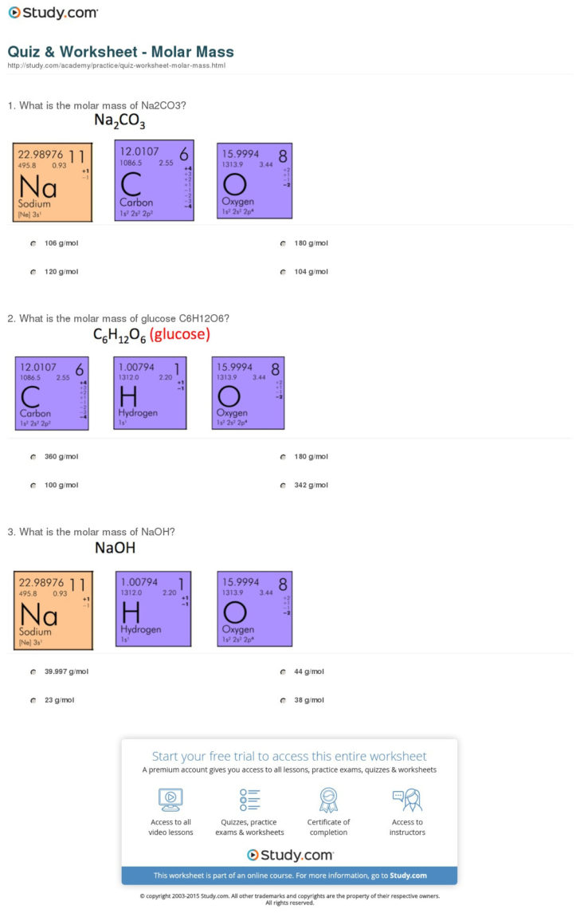
Task: Click the video lessons monitor icon
Action: (170, 799)
